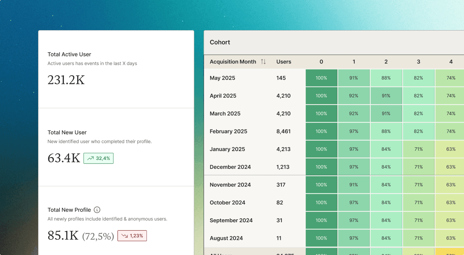Click the sort arrows beside Acquisition Month

(x=263, y=62)
